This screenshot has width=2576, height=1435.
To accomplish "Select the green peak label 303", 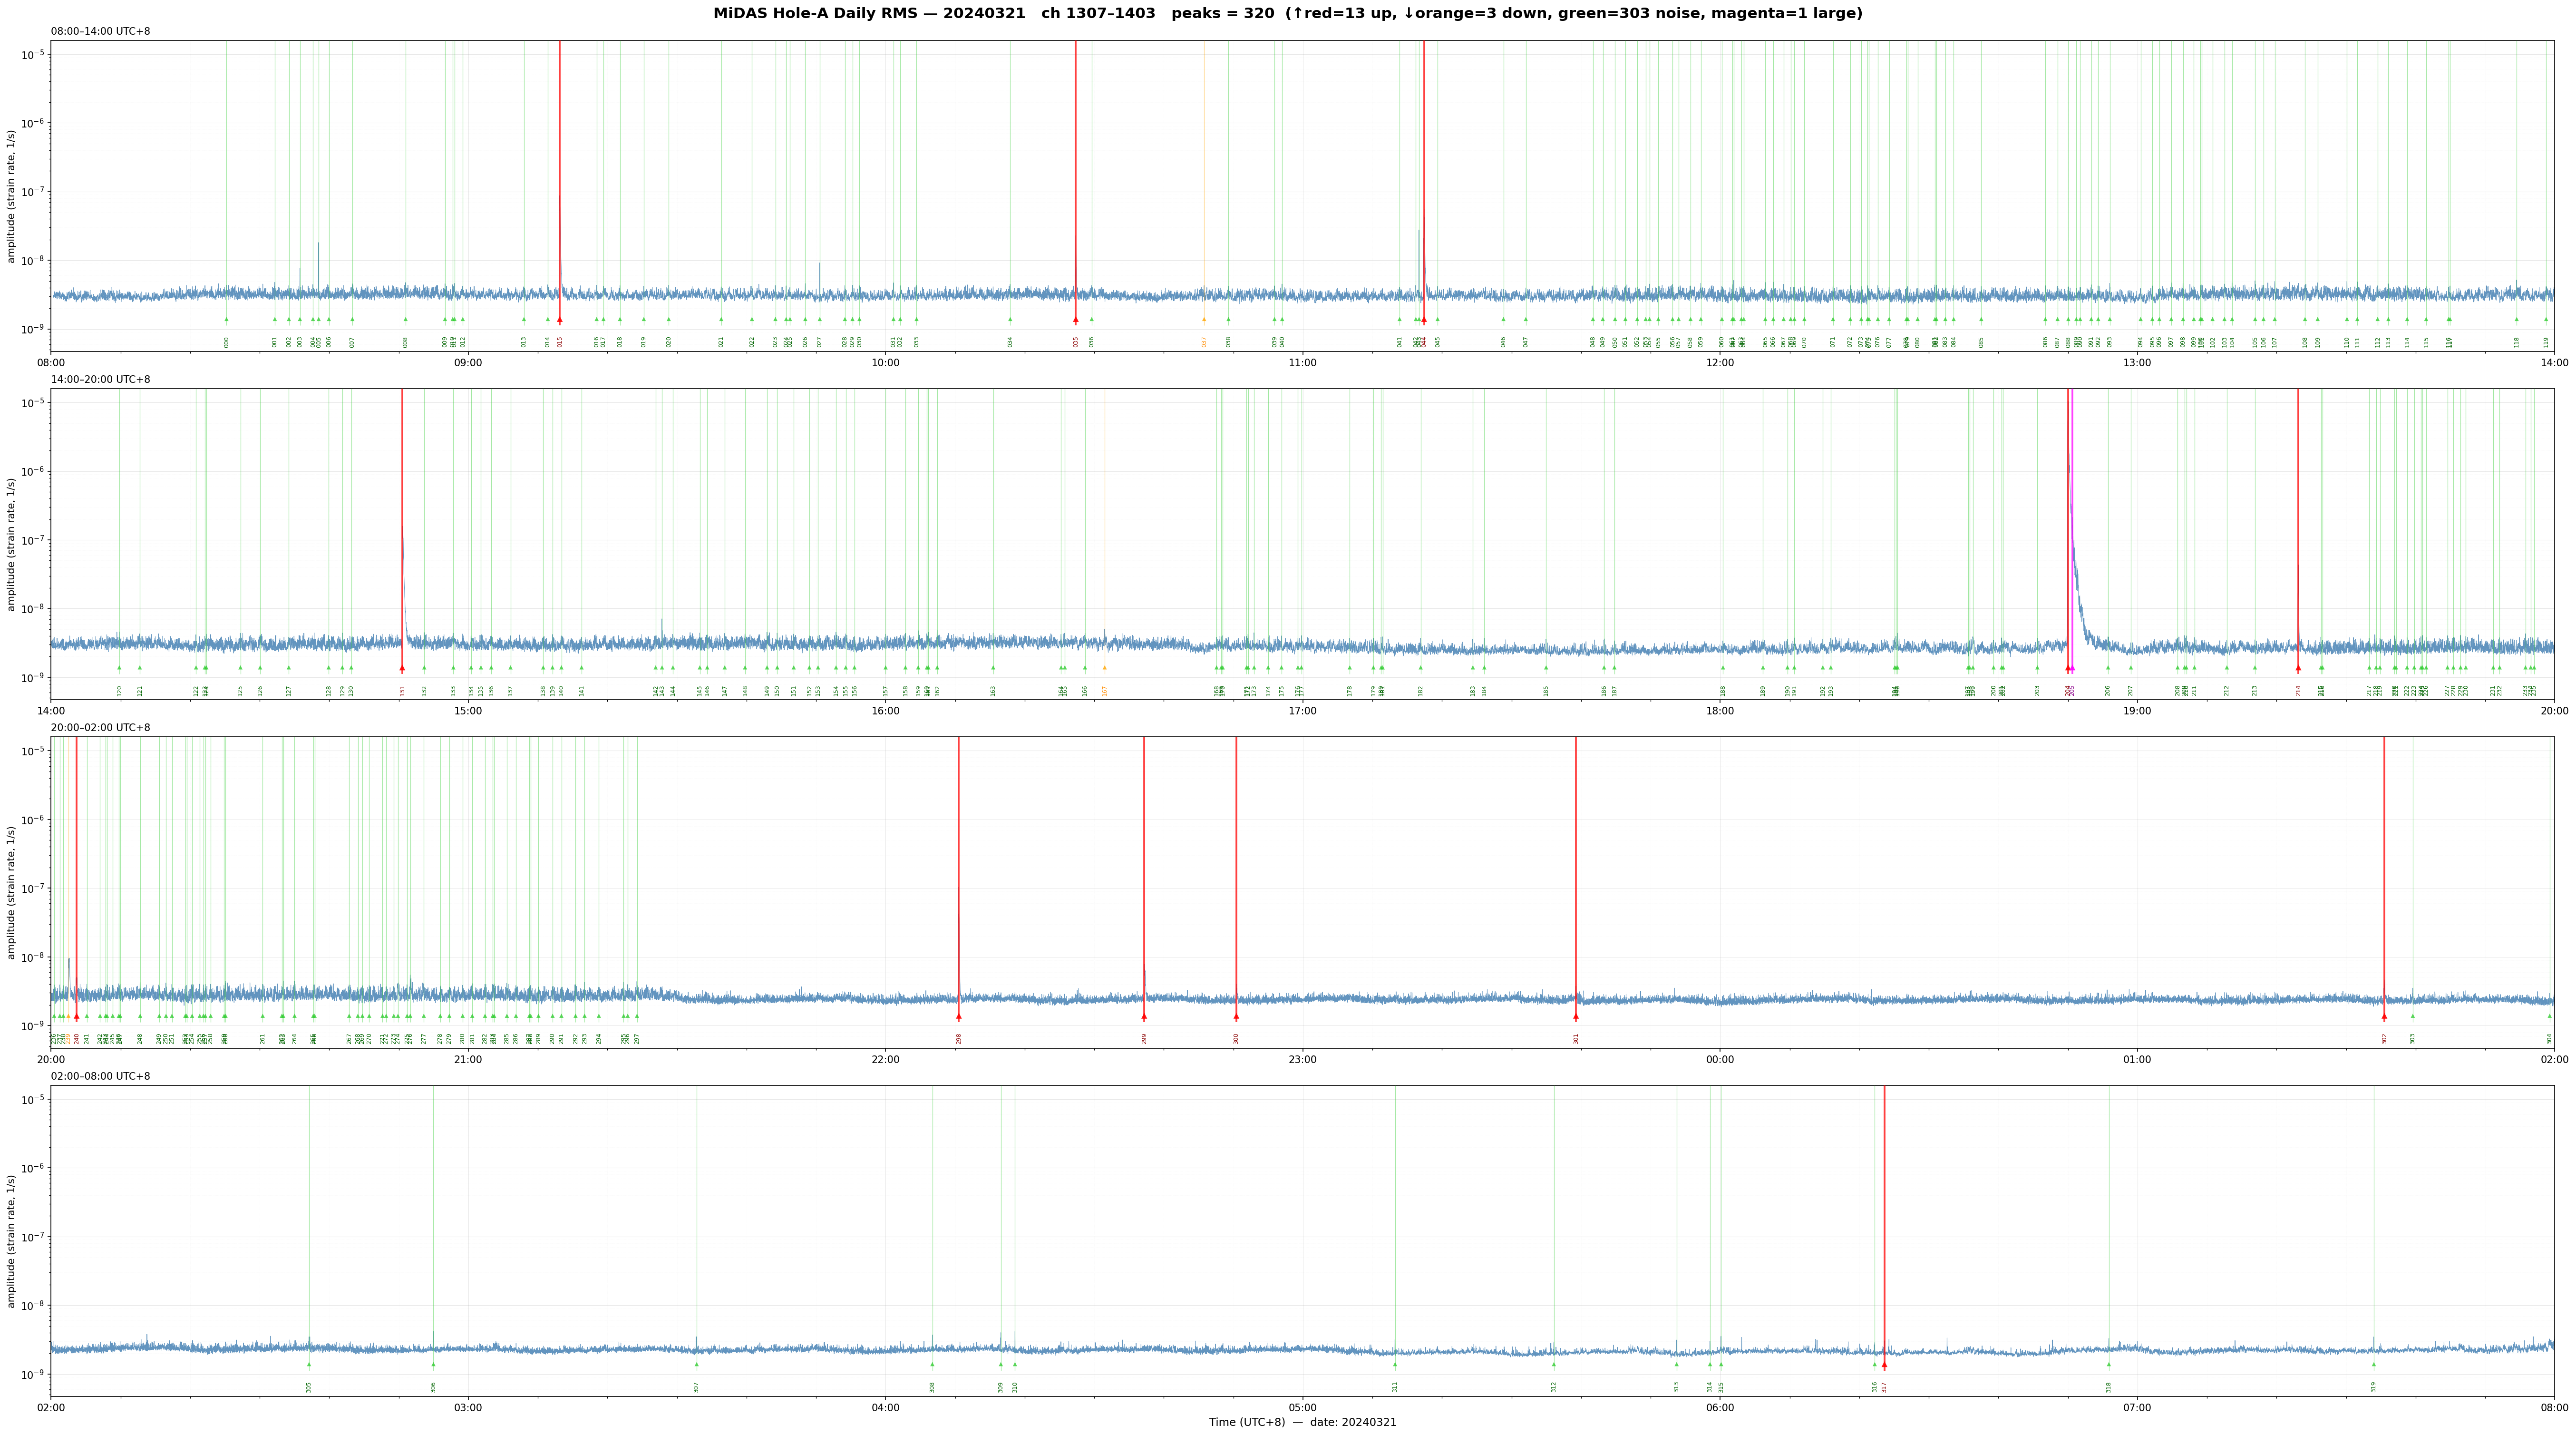I will [2412, 1039].
